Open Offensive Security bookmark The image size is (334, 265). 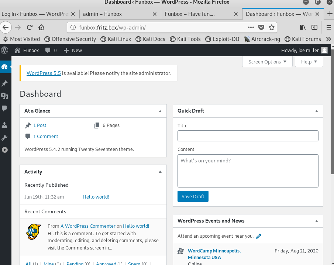(70, 39)
